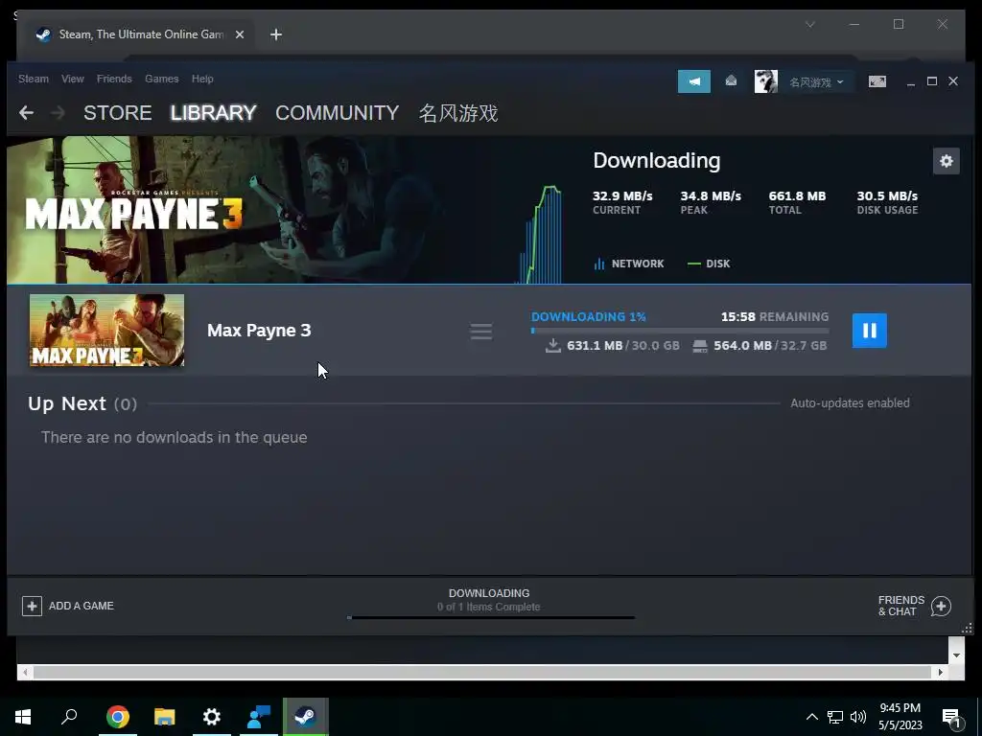
Task: Open Windows taskbar search
Action: pos(69,717)
